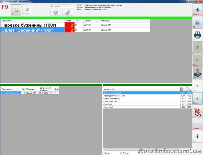The height and width of the screenshot is (155, 203).
Task: Click the Выход exit door icon
Action: tap(197, 10)
